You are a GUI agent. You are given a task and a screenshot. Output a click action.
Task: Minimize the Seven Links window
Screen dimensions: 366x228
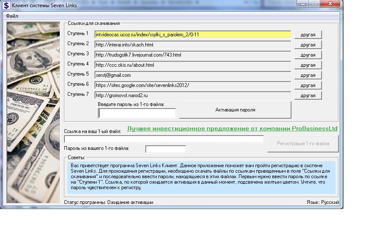[303, 4]
